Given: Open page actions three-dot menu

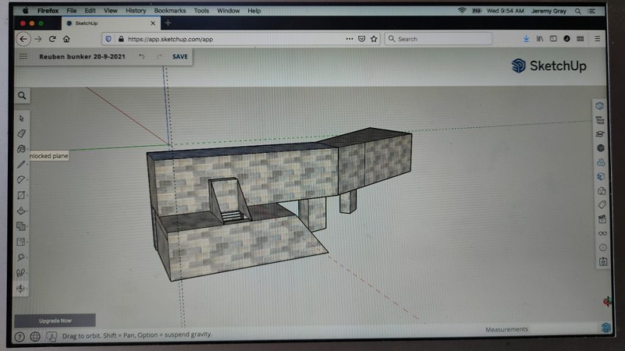Looking at the screenshot, I should (x=349, y=39).
